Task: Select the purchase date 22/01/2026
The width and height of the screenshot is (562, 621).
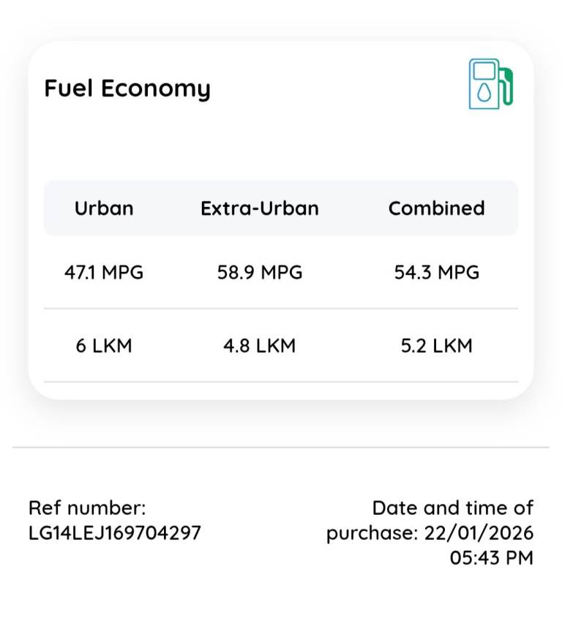Action: (479, 533)
